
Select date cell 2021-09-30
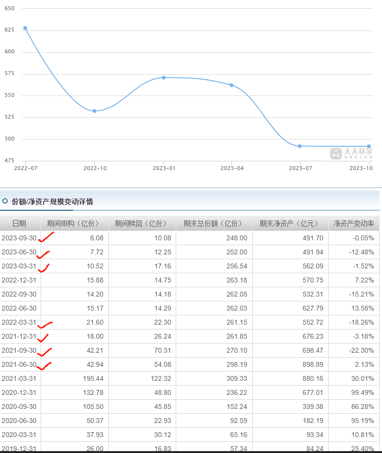click(19, 350)
